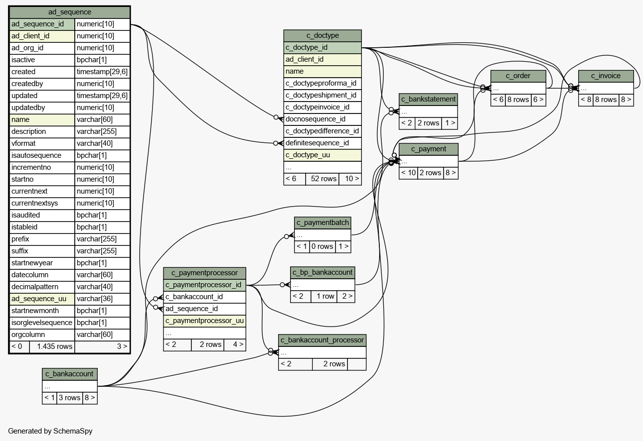Select the c_paymentprocessor_id key column

(x=204, y=285)
